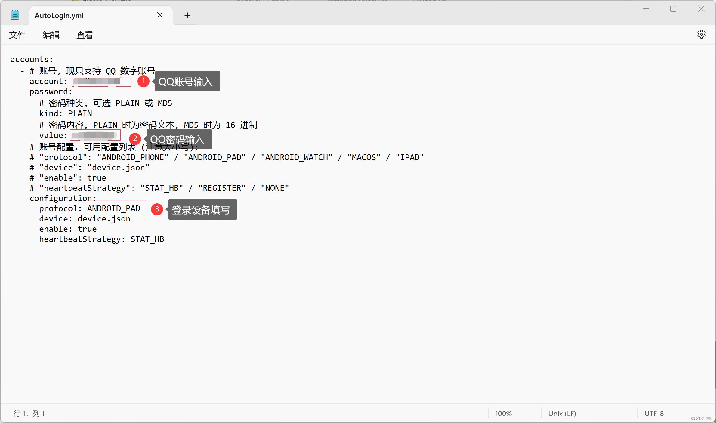Open the 查看 menu

click(85, 35)
